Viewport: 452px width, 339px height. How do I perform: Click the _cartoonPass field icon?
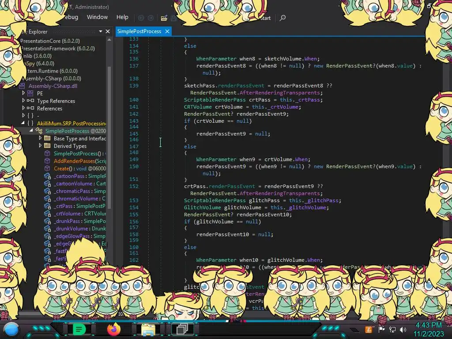pos(47,176)
